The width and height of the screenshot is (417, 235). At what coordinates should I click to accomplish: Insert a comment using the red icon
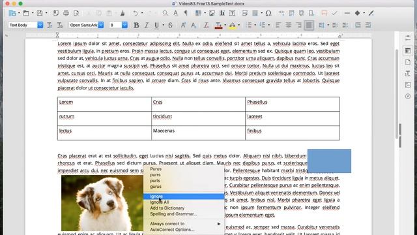[324, 13]
